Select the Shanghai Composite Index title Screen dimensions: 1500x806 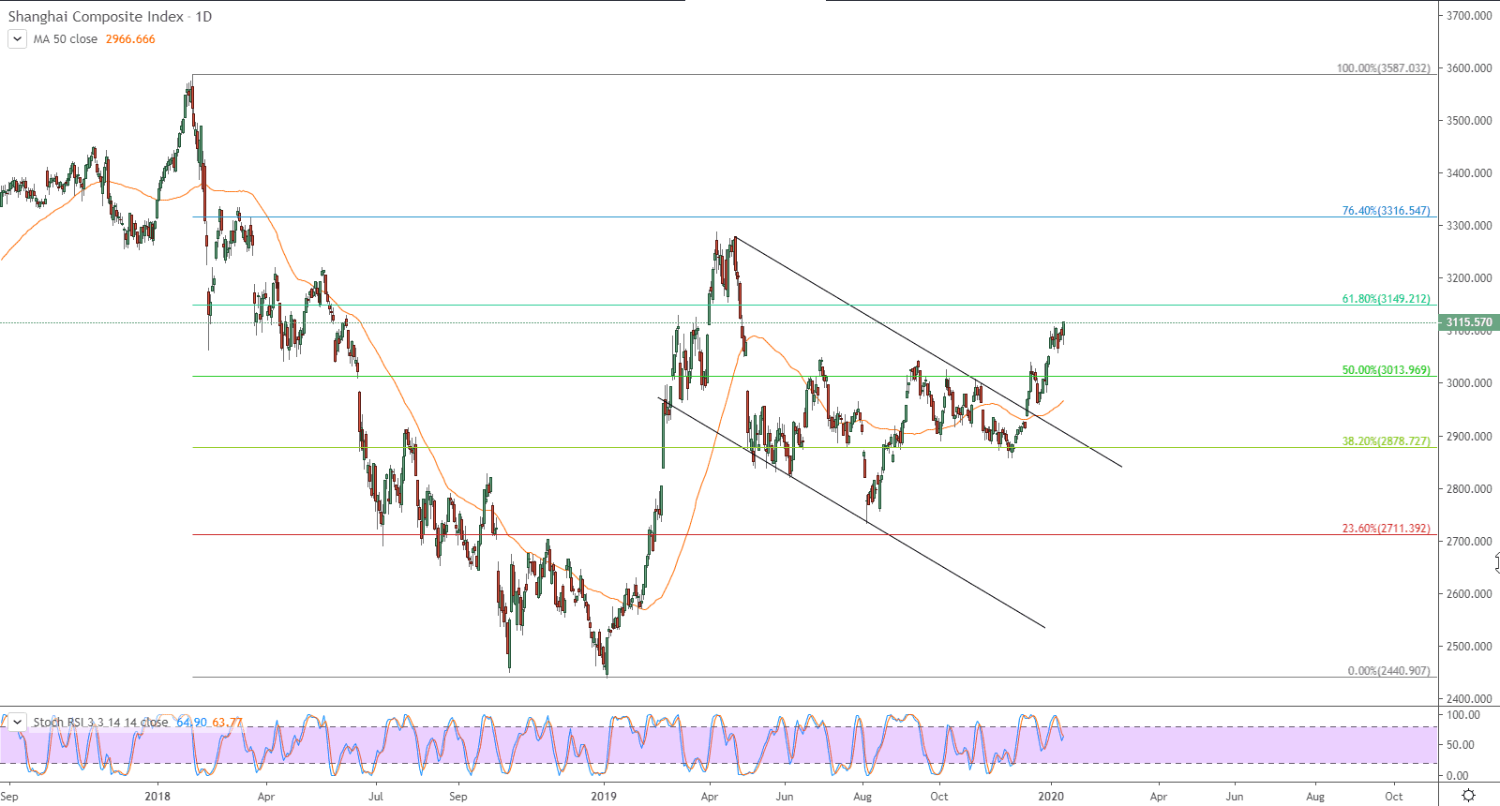[96, 16]
